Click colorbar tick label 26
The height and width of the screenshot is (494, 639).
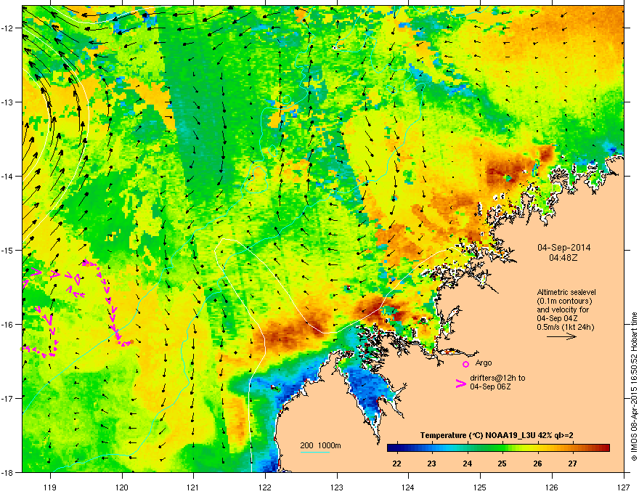coord(537,463)
